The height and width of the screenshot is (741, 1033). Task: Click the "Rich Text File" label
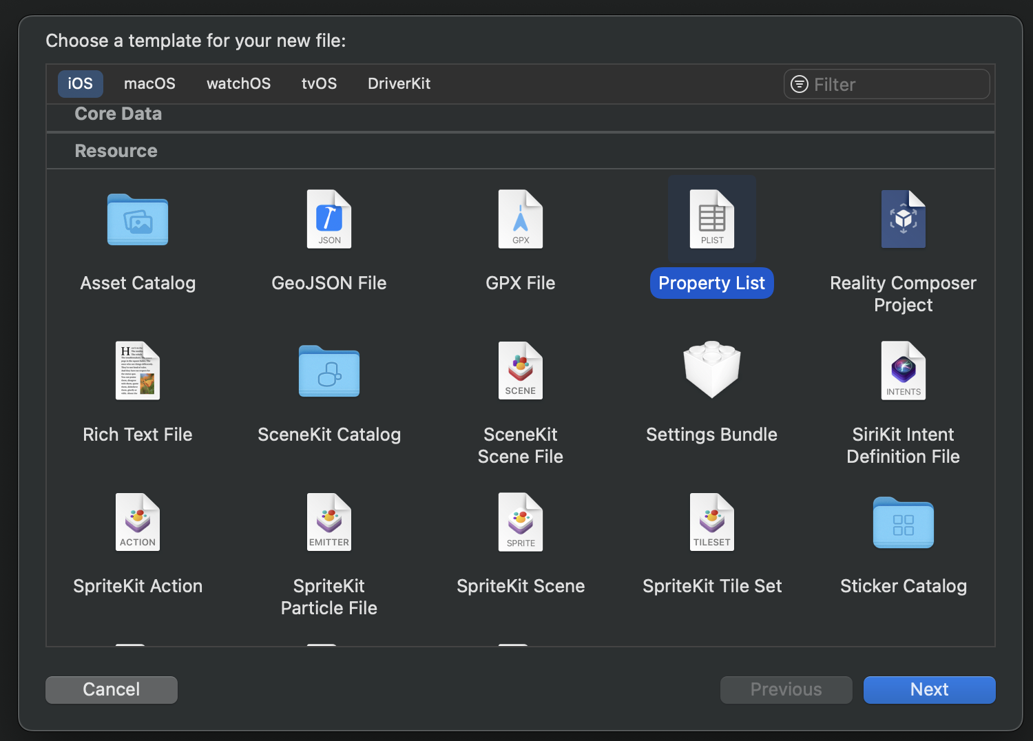click(138, 435)
